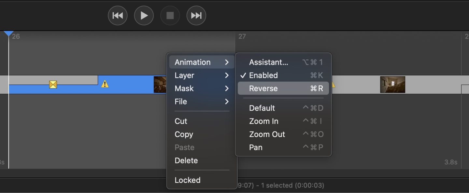469x193 pixels.
Task: Click the Stop playback button
Action: tap(170, 16)
